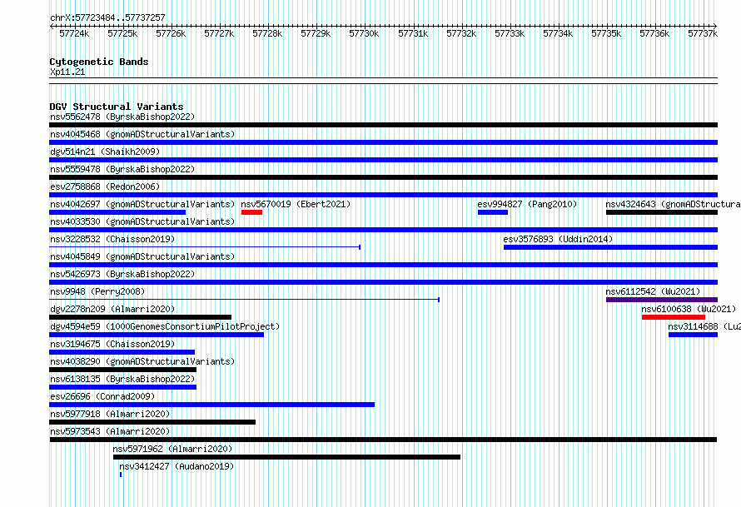Click the nsv4324643 variant label
Viewport: 741px width, 507px height.
[x=673, y=204]
